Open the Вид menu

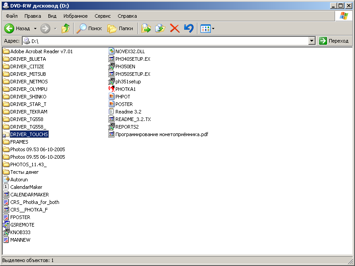pos(52,16)
